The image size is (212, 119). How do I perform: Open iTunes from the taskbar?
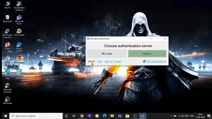pyautogui.click(x=97, y=116)
